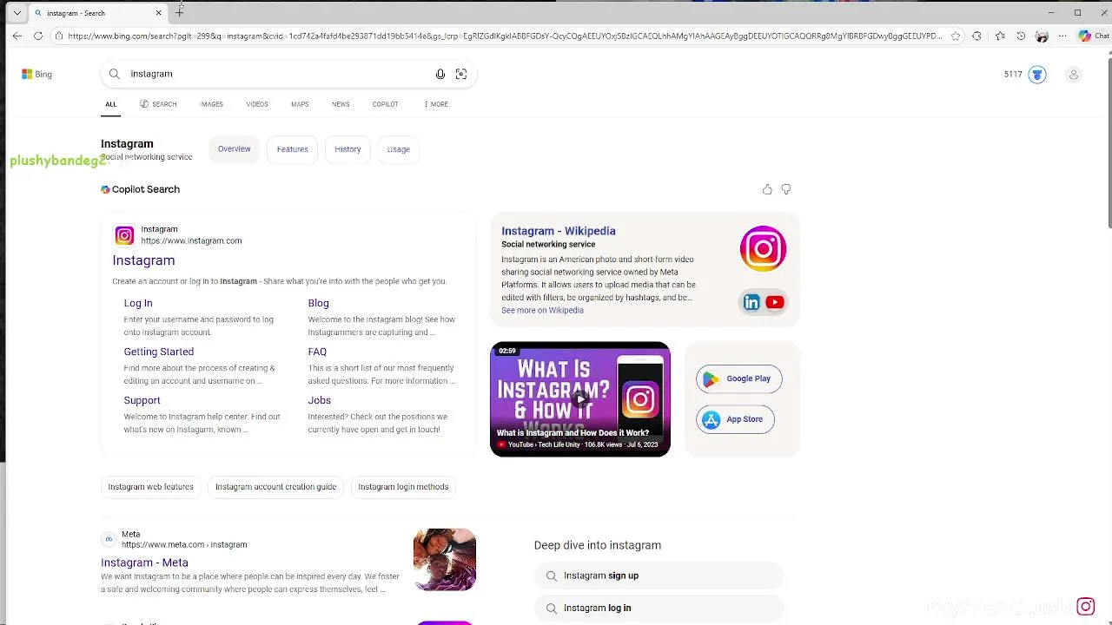Open the Log In sitelink
This screenshot has height=625, width=1112.
pyautogui.click(x=138, y=303)
